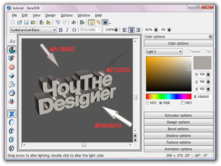This screenshot has width=221, height=166.
Task: Pick the second round X style icon
Action: tap(12, 122)
